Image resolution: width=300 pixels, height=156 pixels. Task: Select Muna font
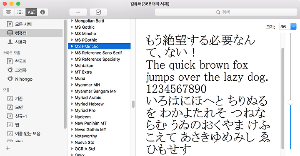tap(99, 78)
